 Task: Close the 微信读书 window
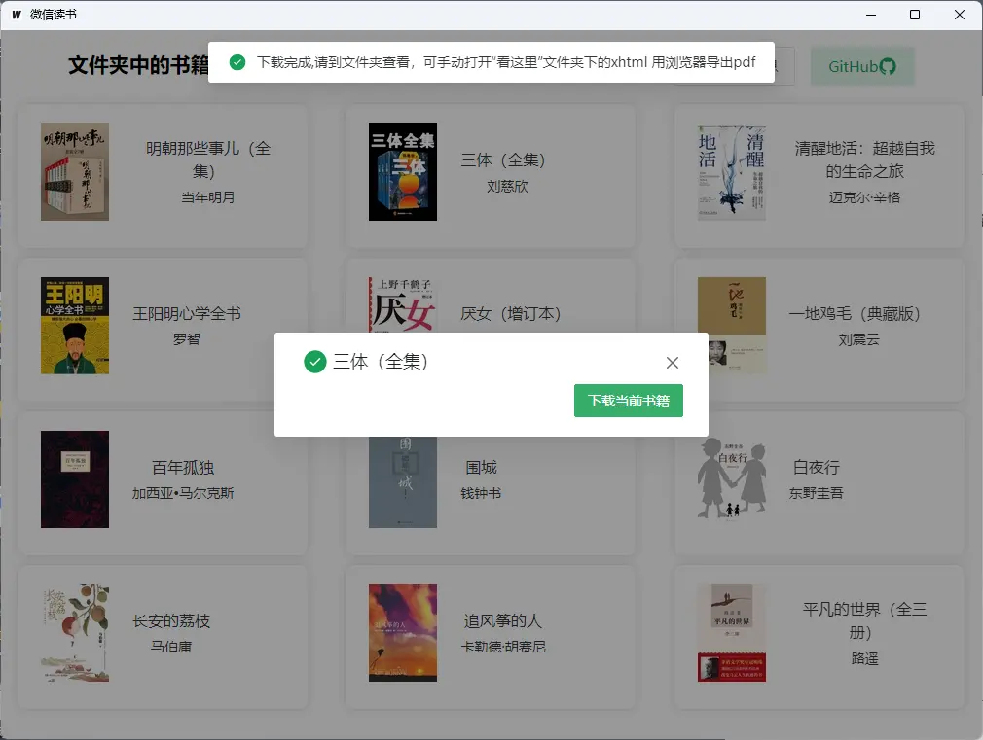(x=960, y=15)
